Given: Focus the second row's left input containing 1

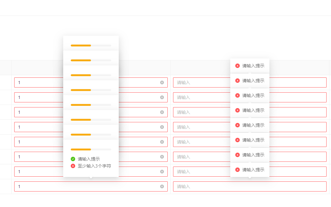Looking at the screenshot, I should click(91, 97).
